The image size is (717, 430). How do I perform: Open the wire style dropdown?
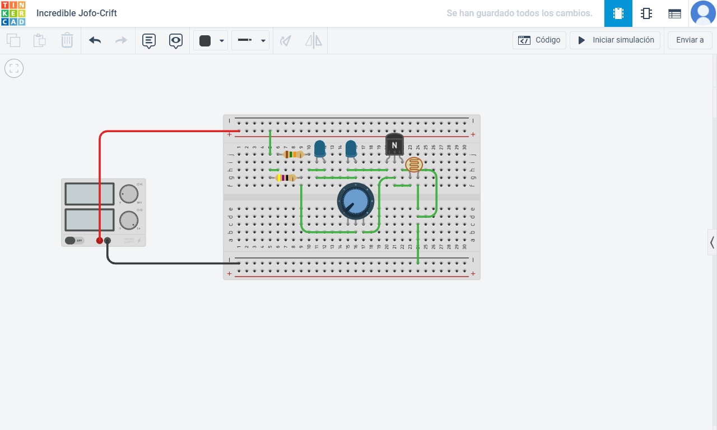pyautogui.click(x=262, y=40)
